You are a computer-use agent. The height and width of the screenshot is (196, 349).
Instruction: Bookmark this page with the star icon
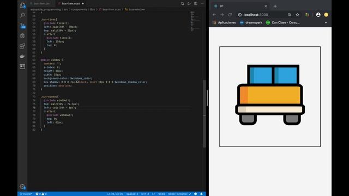point(297,15)
